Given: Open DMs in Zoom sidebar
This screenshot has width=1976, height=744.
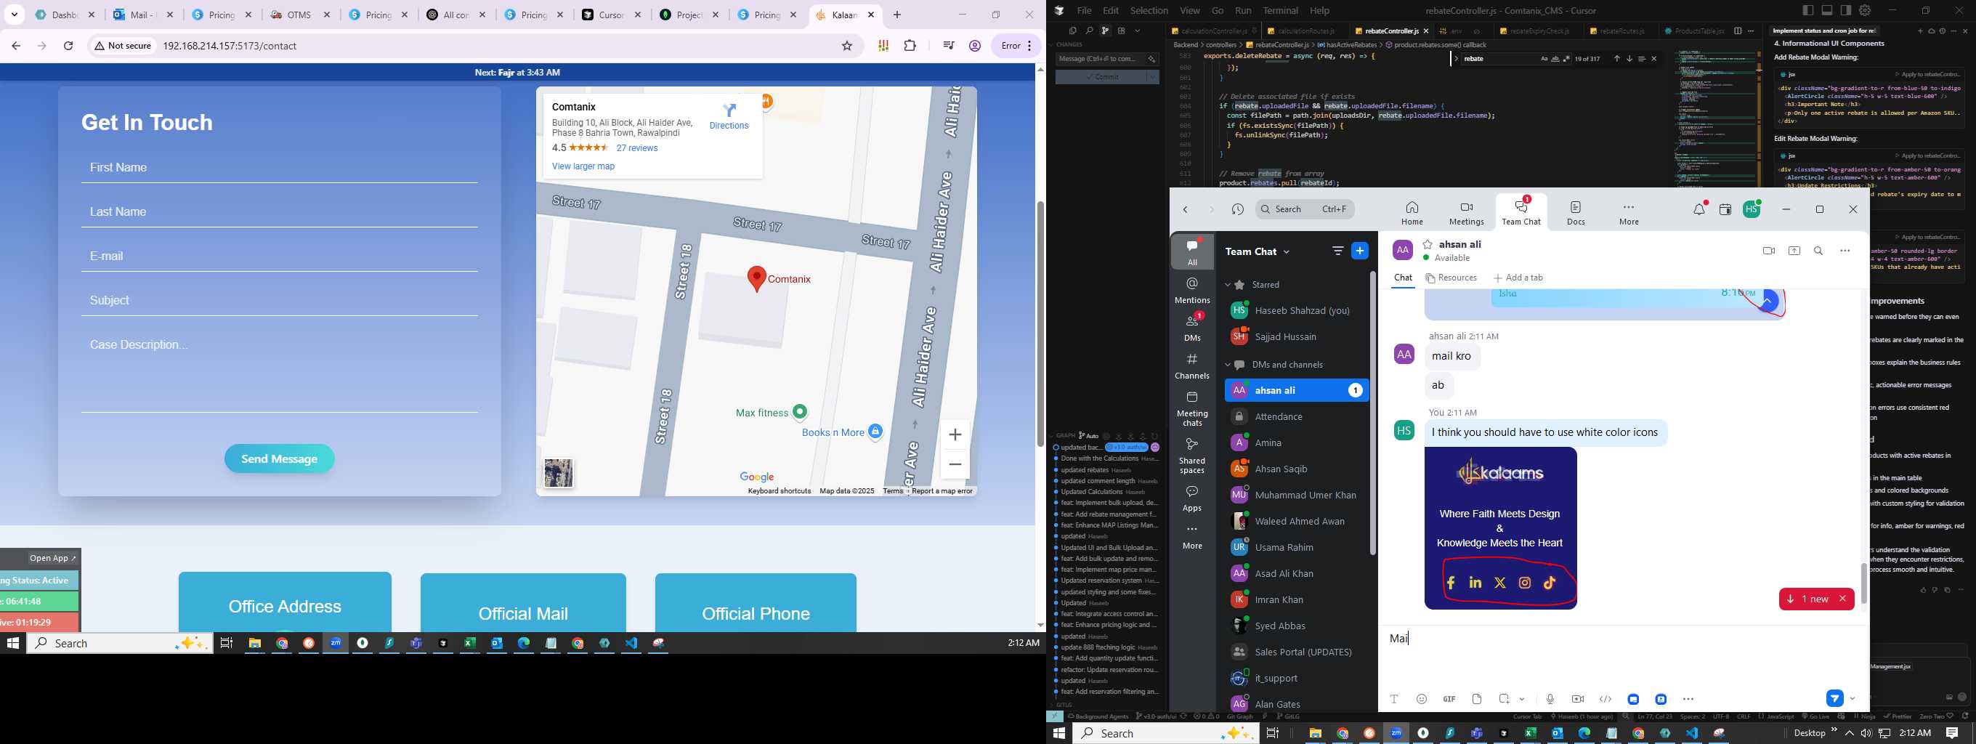Looking at the screenshot, I should 1192,328.
